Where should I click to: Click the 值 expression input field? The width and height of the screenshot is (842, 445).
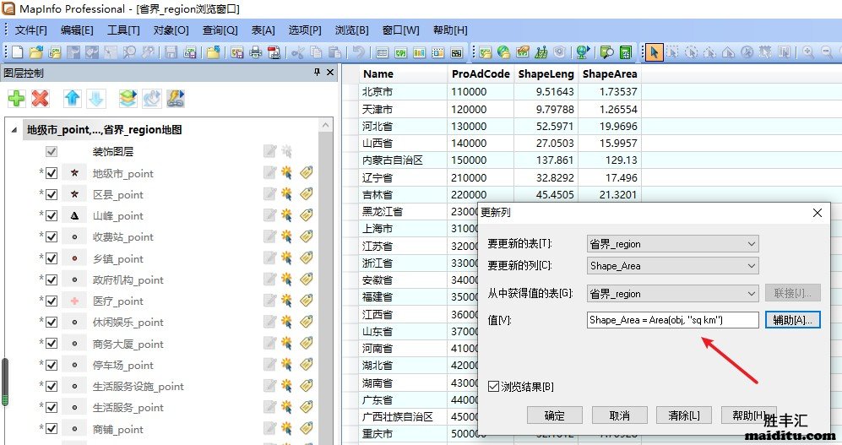tap(672, 320)
